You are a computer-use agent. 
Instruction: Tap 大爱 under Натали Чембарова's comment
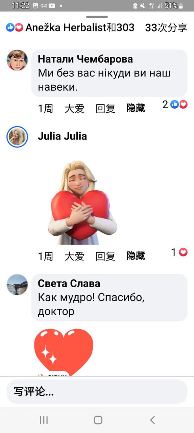[x=74, y=109]
